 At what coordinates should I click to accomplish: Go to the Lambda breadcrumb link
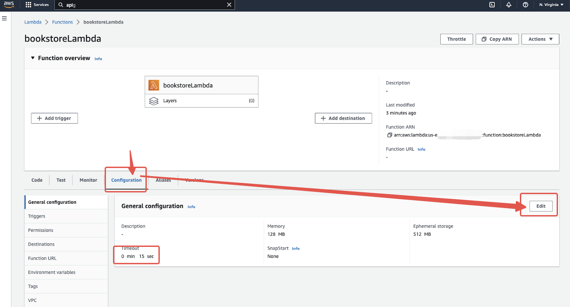[x=33, y=22]
